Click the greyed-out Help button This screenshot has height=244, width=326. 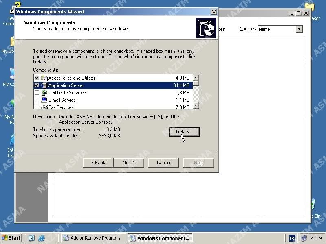coord(198,163)
